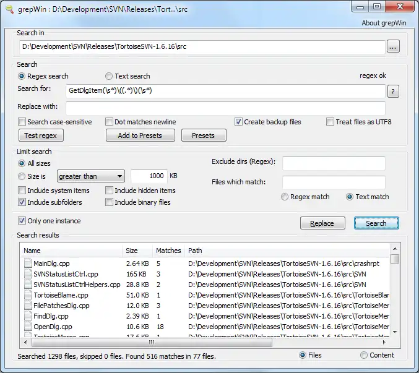Open regex help with the '?' button

tap(393, 92)
